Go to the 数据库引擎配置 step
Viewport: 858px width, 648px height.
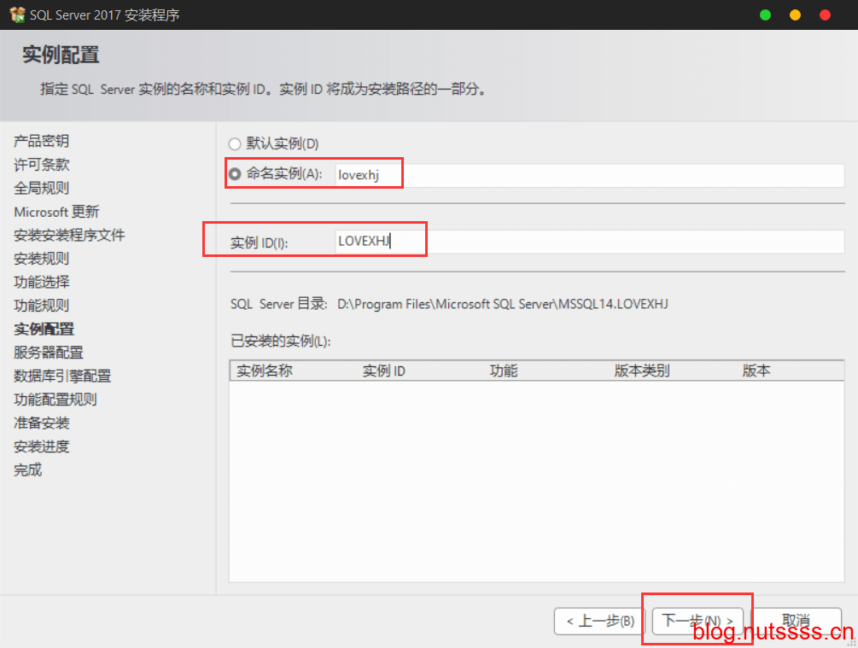62,377
